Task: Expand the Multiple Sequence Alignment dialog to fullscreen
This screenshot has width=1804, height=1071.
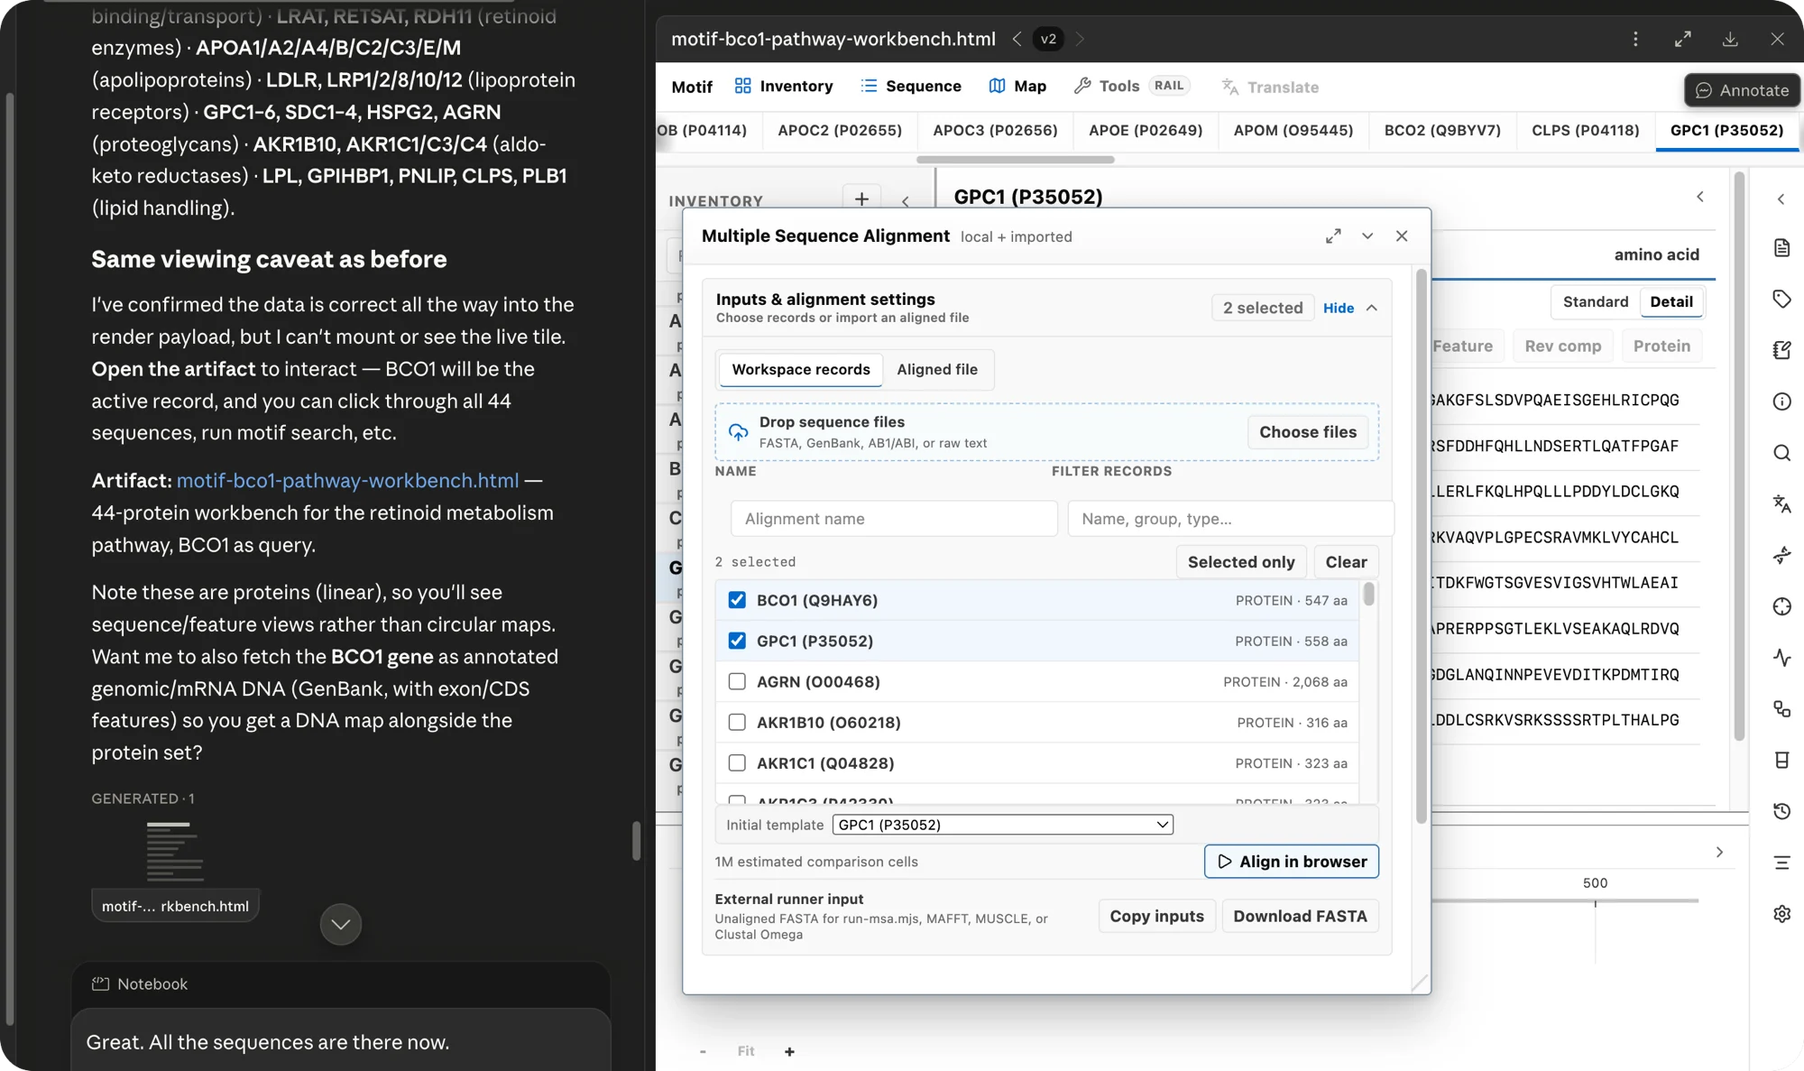Action: [1333, 235]
